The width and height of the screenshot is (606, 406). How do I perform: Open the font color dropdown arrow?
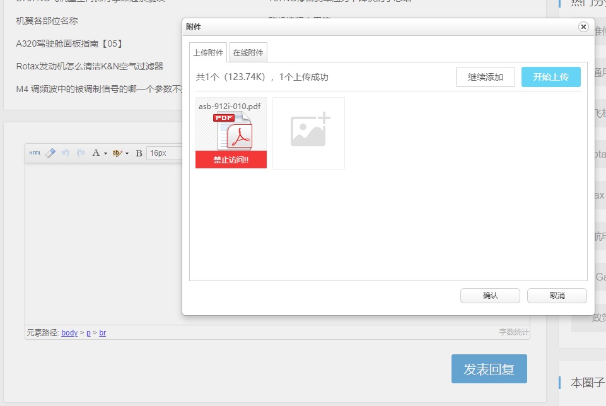105,153
